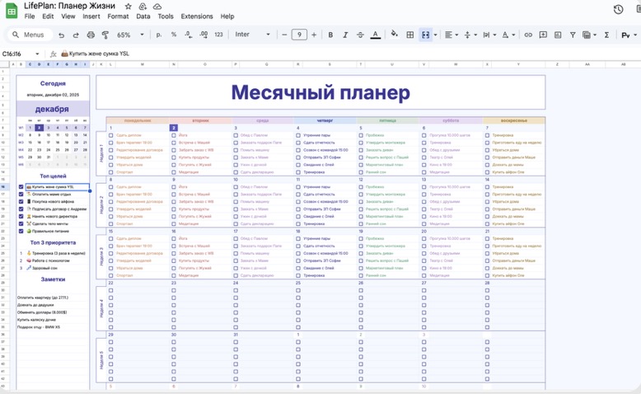Click the Menus search box
641x394 pixels.
(x=30, y=35)
